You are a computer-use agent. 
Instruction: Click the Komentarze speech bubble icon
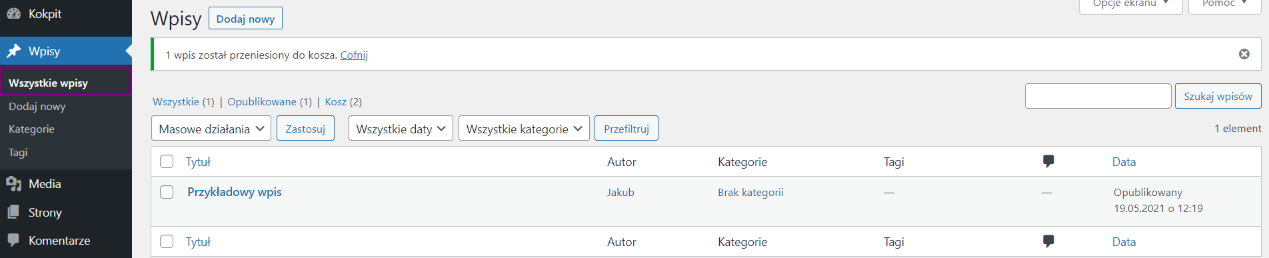click(x=13, y=240)
